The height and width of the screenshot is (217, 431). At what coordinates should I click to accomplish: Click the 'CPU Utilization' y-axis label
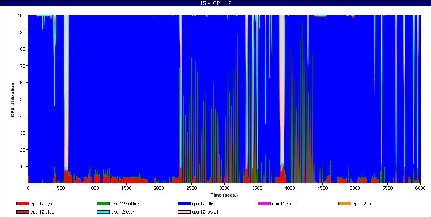click(x=12, y=99)
